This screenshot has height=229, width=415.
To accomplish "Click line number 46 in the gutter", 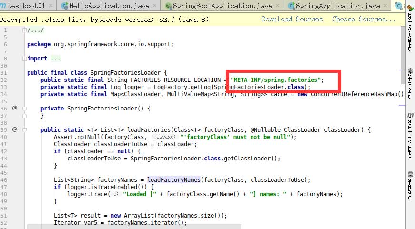I will 4,180.
